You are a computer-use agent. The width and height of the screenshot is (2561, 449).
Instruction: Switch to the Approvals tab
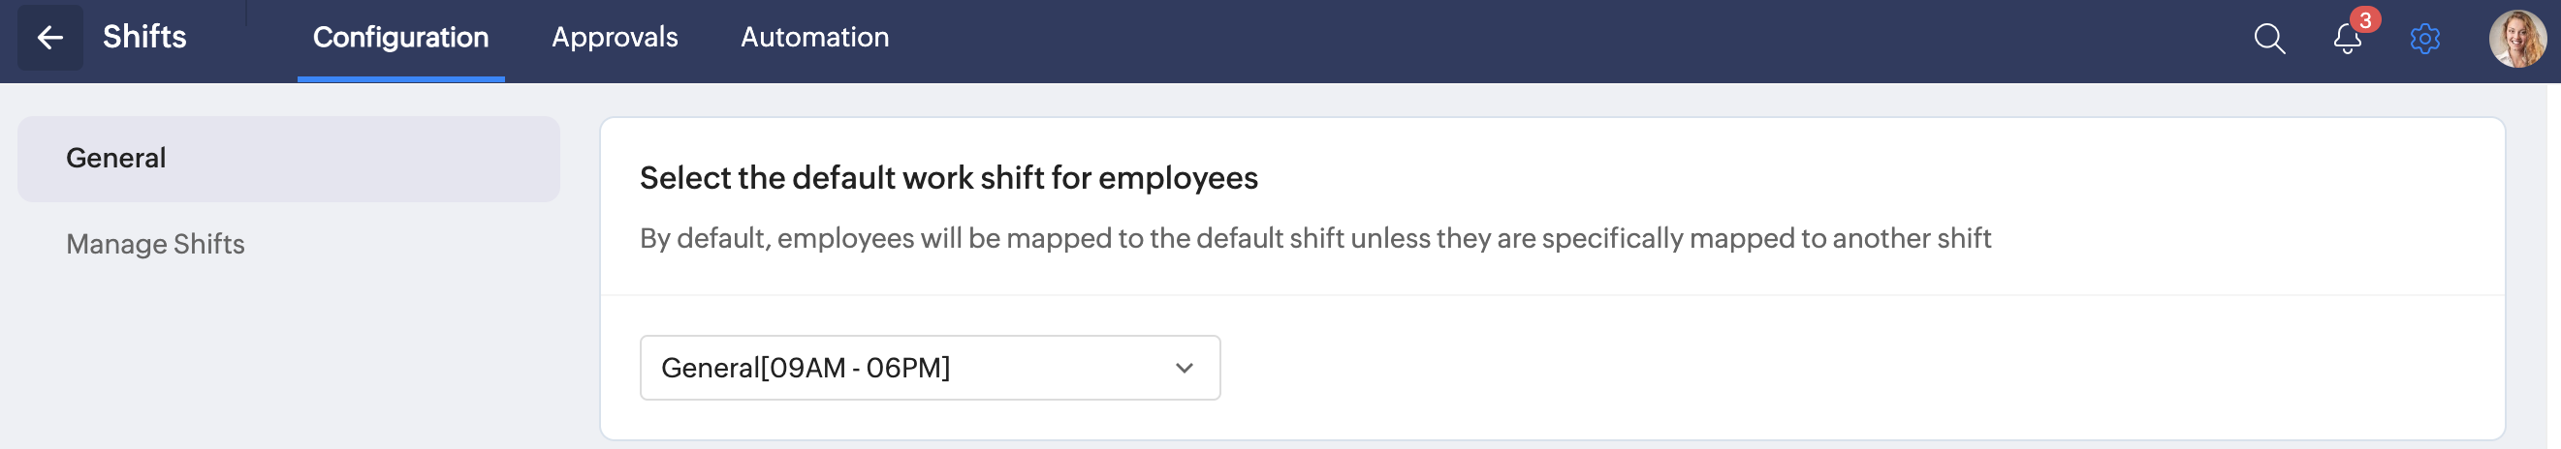(615, 38)
